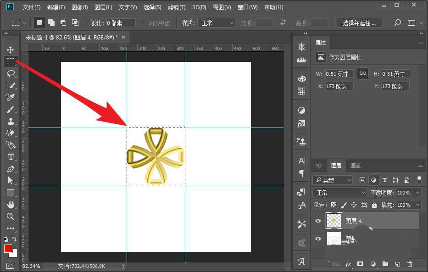
Task: Delete layer using trash icon
Action: [x=410, y=264]
